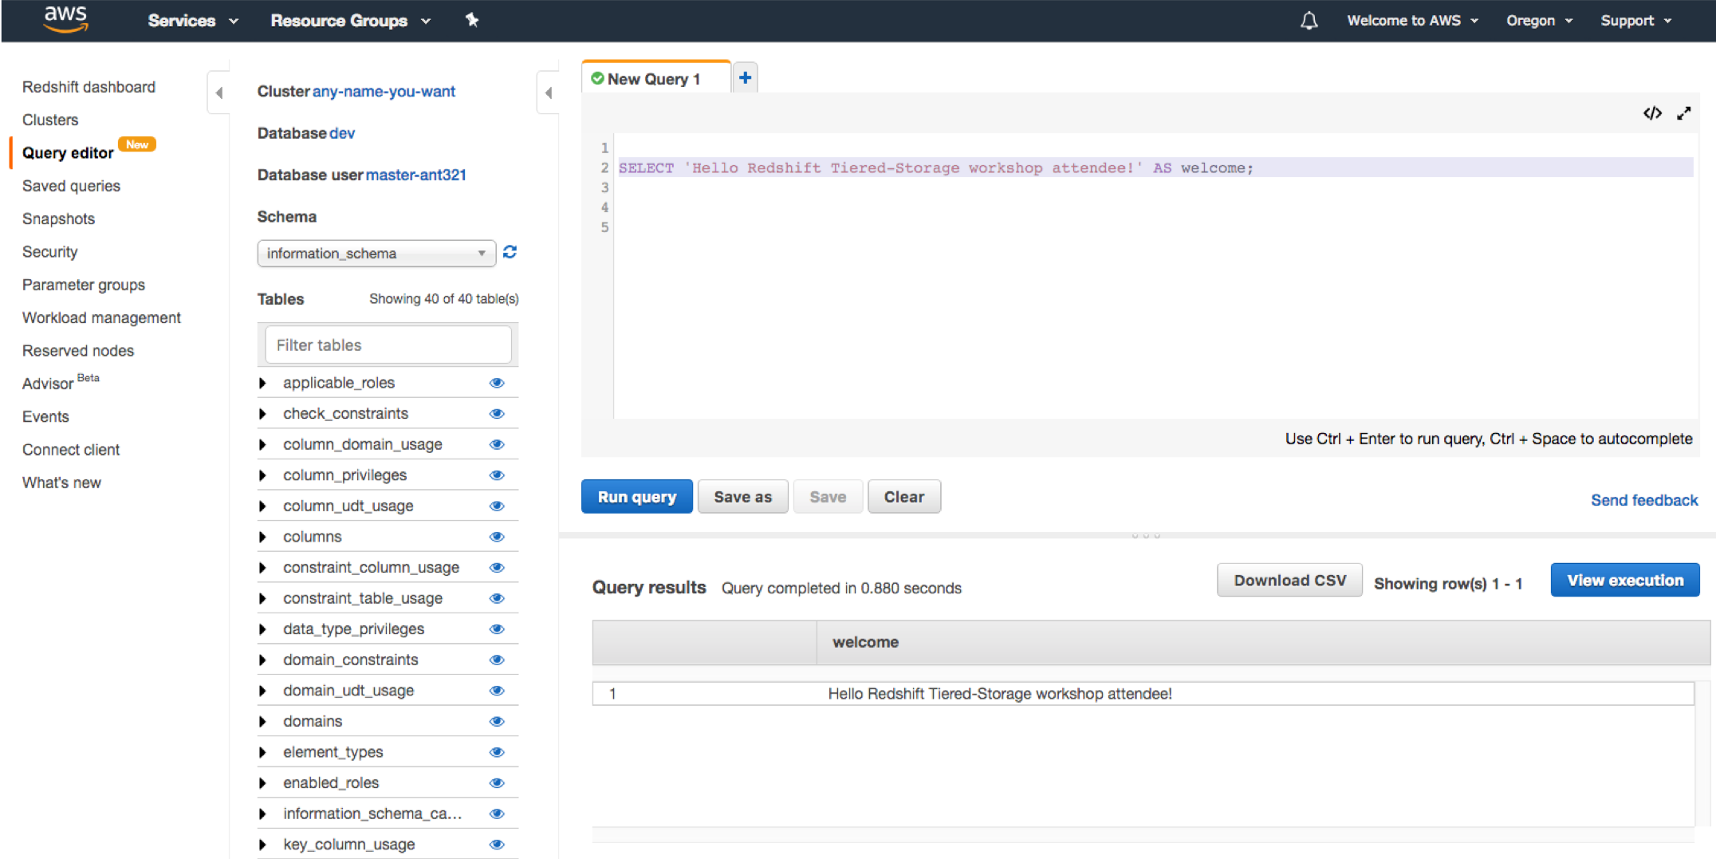Open the Connect client page
This screenshot has height=859, width=1716.
click(x=71, y=449)
